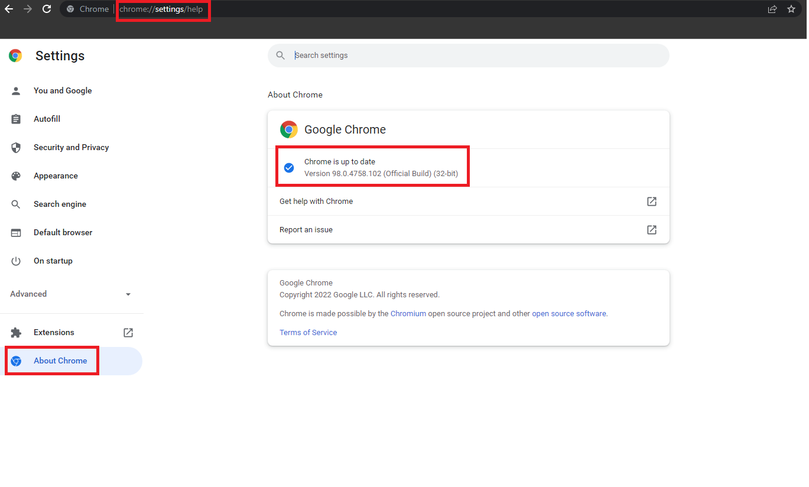This screenshot has width=809, height=487.
Task: Click the Version 98.0.4758.102 text
Action: coord(381,173)
